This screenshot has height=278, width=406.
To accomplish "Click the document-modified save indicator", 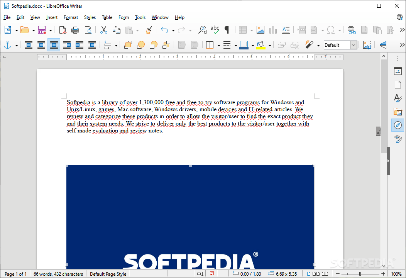I will (x=212, y=274).
